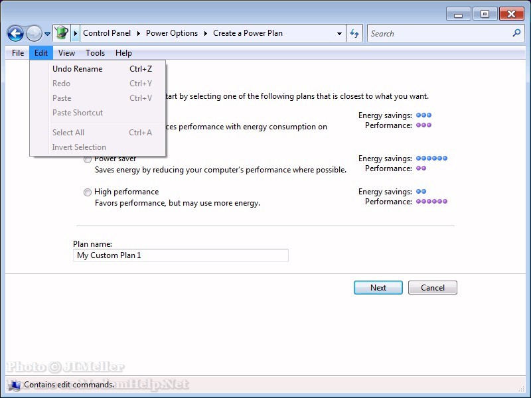
Task: Maximize the window
Action: [485, 14]
